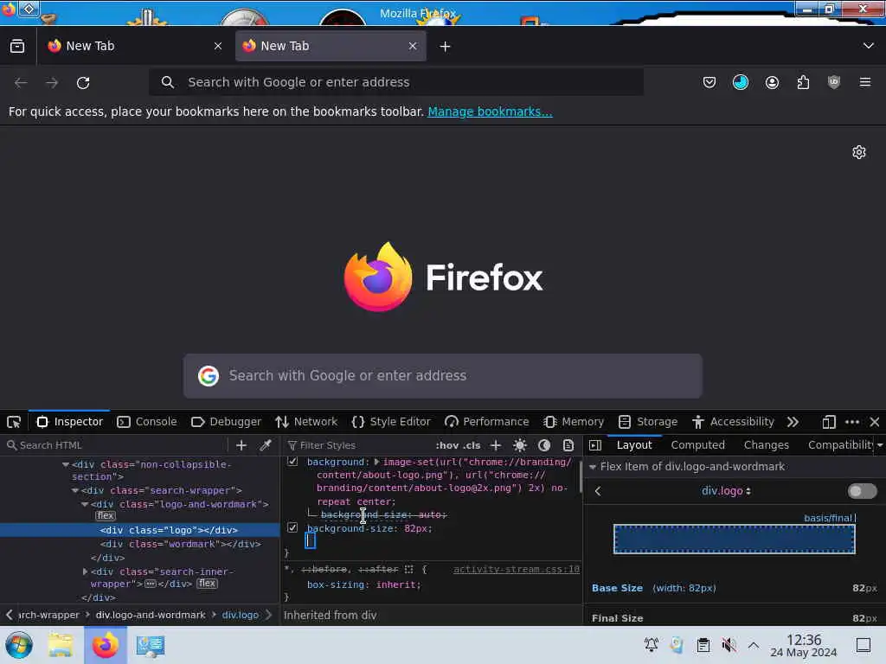Viewport: 886px width, 664px height.
Task: Expand the background shorthand value arrow
Action: [376, 462]
